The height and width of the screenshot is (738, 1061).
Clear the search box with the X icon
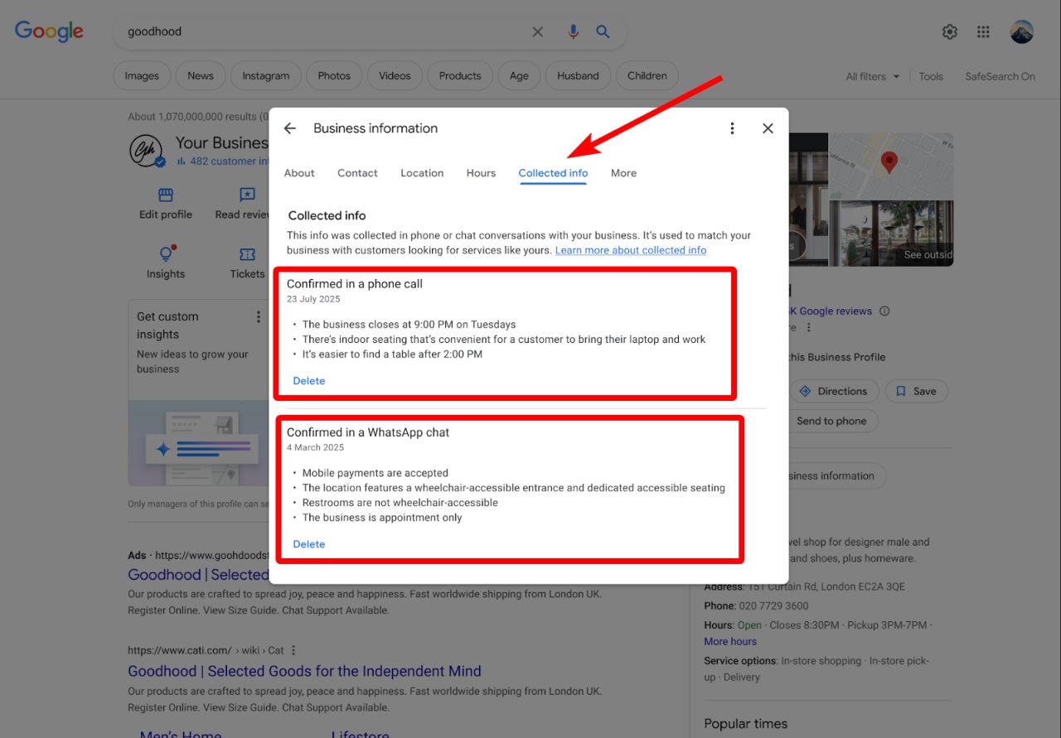pos(537,31)
